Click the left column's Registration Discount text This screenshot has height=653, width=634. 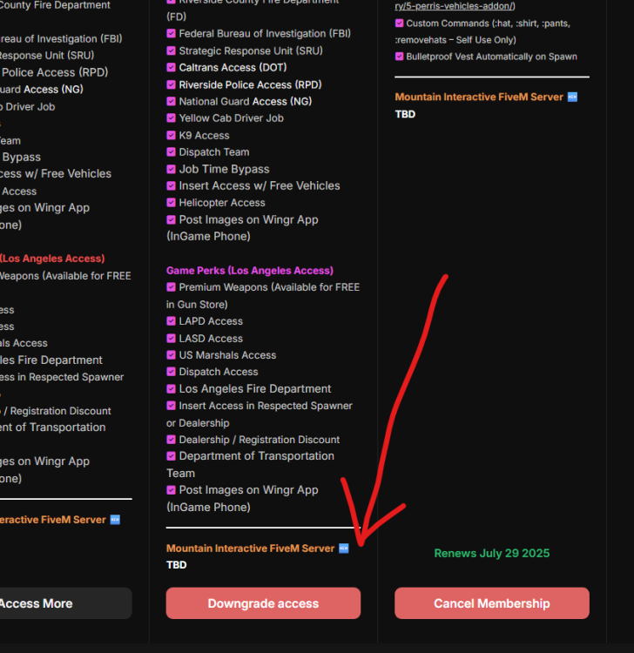point(60,411)
